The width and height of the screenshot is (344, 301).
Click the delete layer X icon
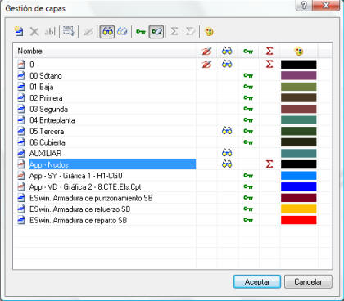click(34, 32)
